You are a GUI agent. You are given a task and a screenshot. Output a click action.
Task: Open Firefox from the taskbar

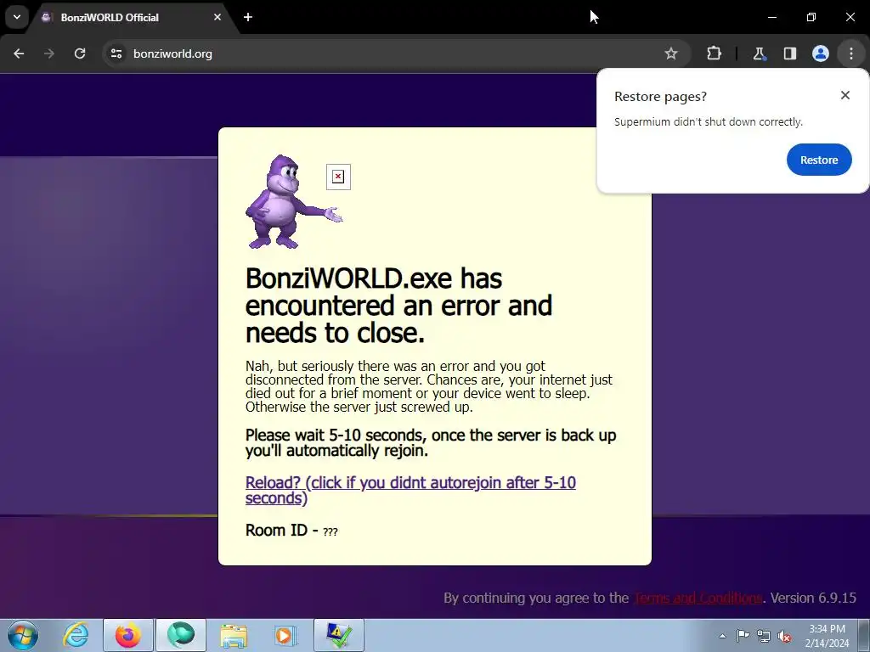tap(128, 635)
